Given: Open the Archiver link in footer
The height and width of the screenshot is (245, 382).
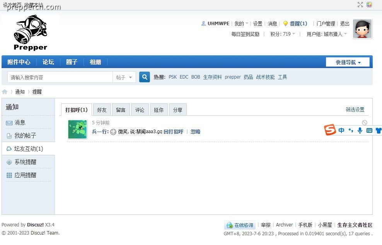Looking at the screenshot, I should [284, 225].
